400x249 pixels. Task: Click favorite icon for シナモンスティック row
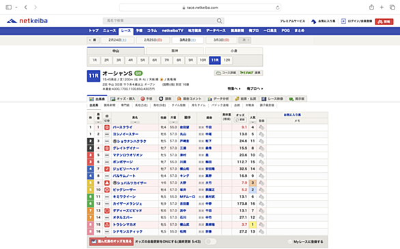point(261,231)
